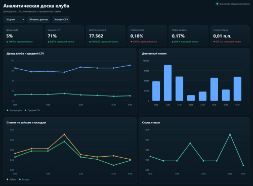Click first blue point of Средний LTV line
Screen dimensions: 253x186
pos(15,68)
